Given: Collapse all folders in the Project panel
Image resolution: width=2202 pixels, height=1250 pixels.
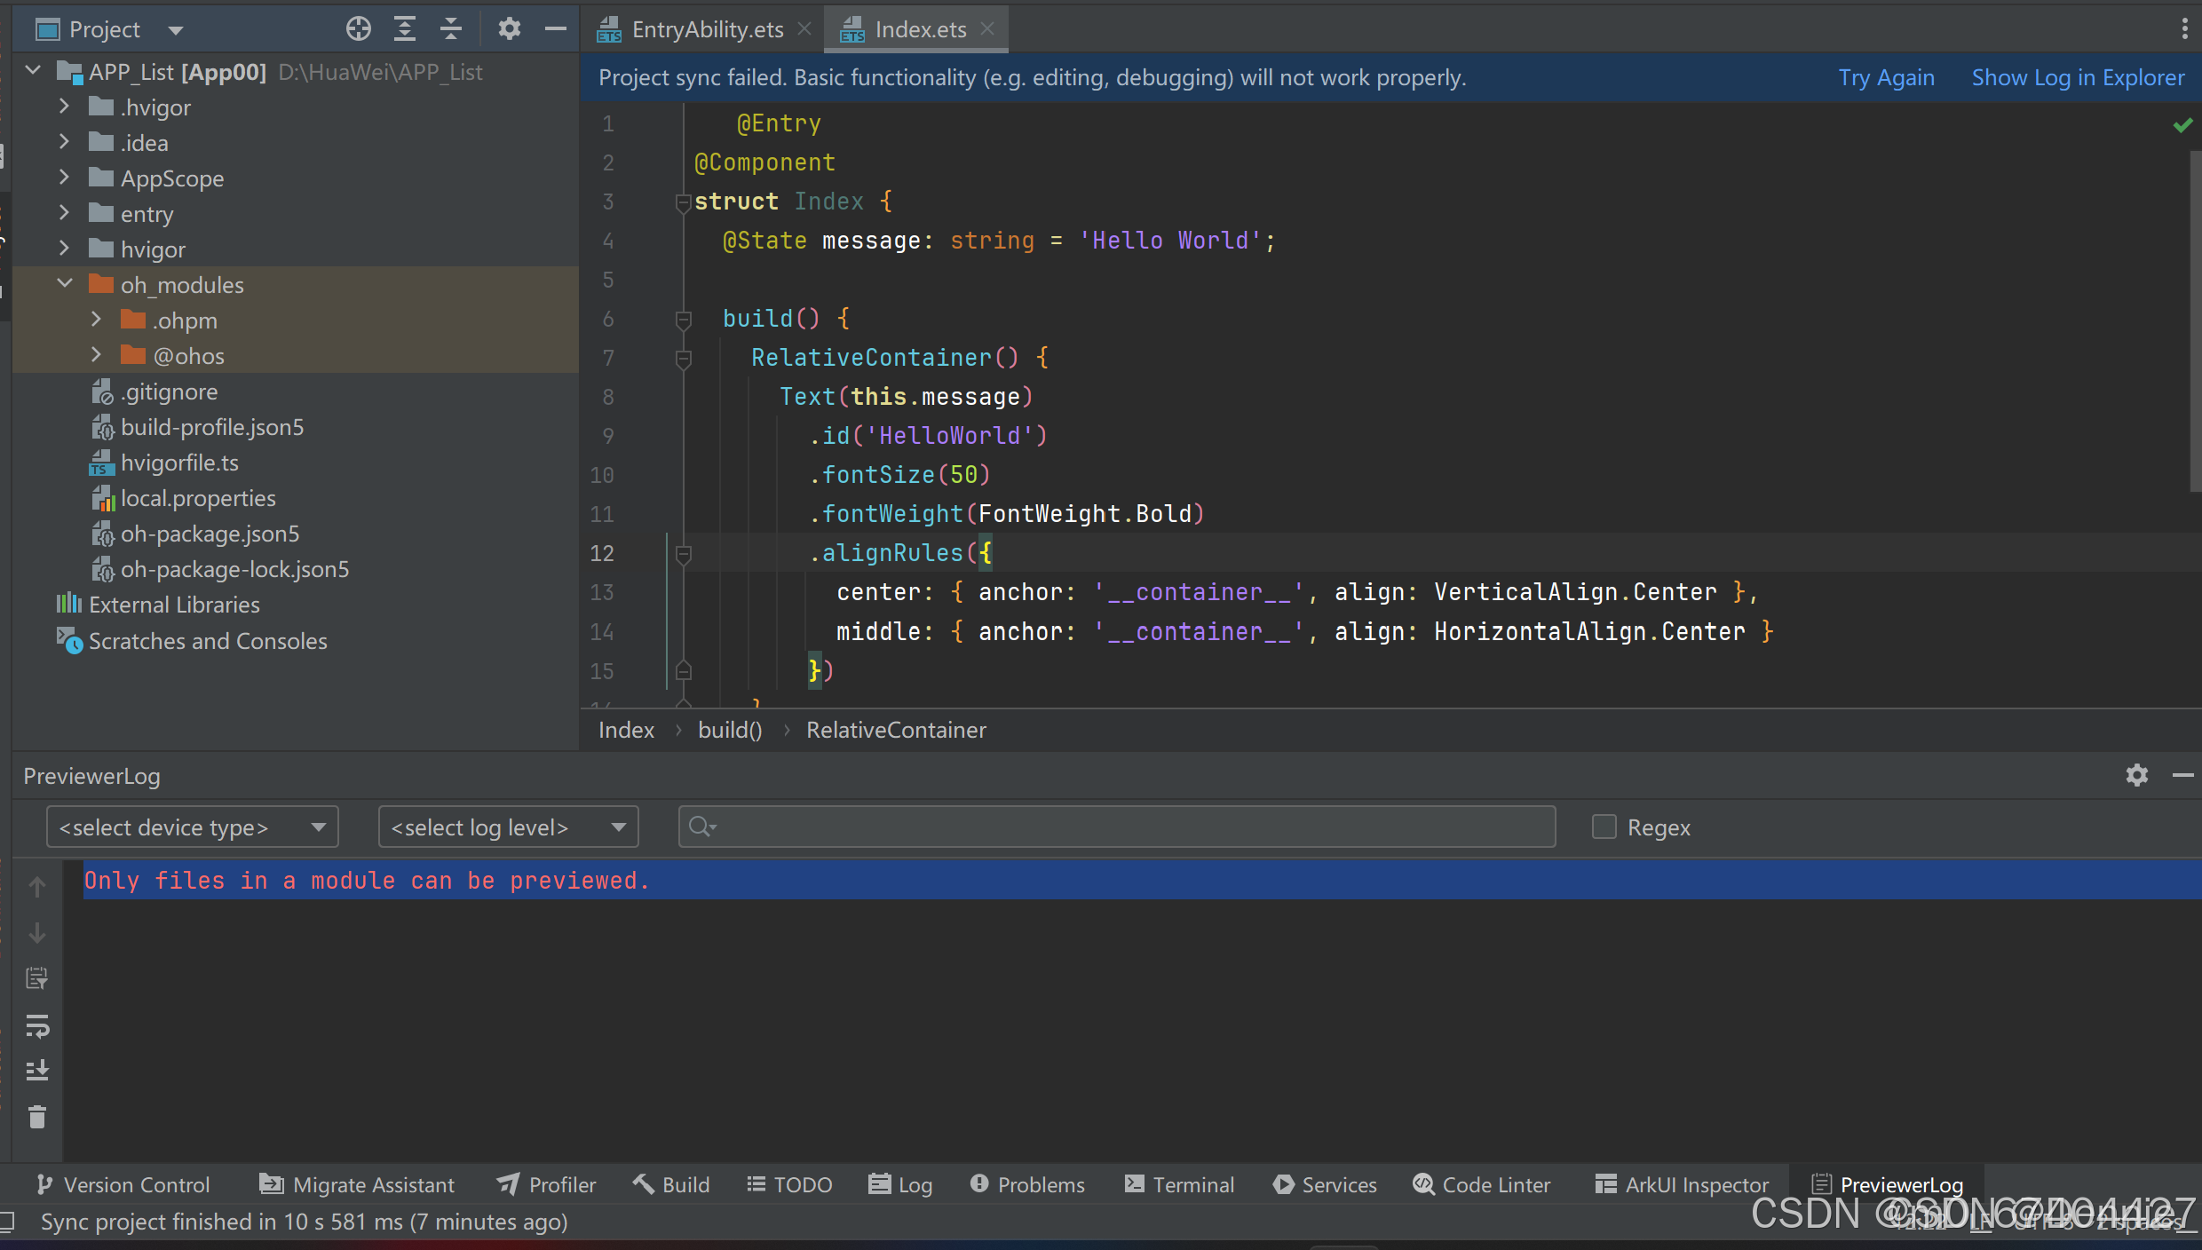Looking at the screenshot, I should click(x=451, y=28).
